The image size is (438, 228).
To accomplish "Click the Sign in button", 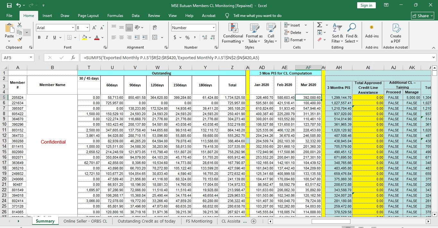I will pyautogui.click(x=366, y=5).
